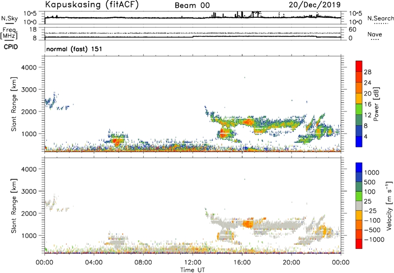
Task: Click the "28" power colorbar label
Action: pyautogui.click(x=367, y=72)
